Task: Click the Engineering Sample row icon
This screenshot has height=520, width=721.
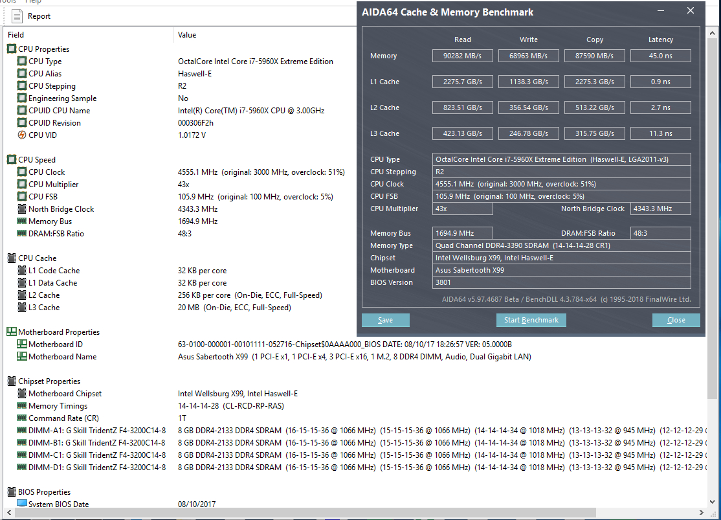Action: click(x=21, y=98)
